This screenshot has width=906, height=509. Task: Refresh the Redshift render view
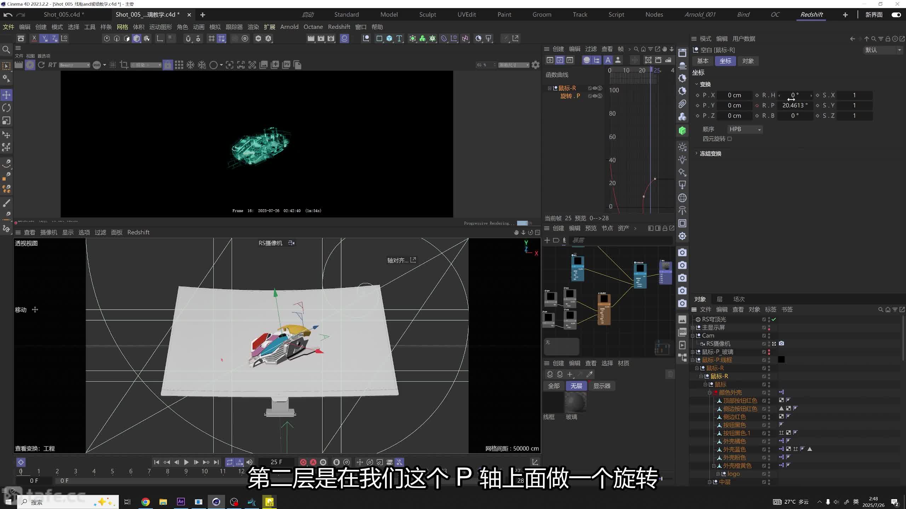pos(41,65)
